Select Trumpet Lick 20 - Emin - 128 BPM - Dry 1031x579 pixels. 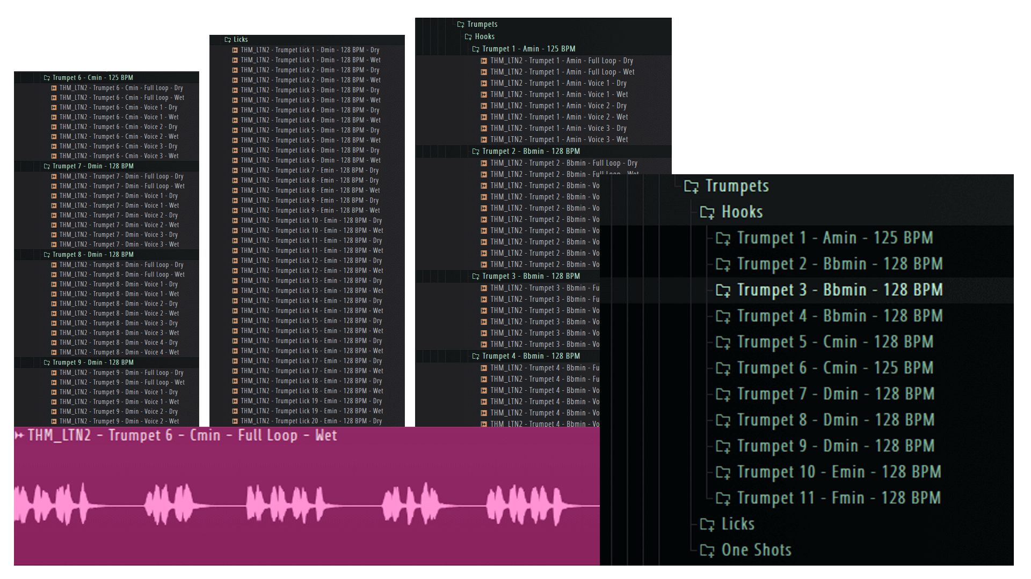311,421
